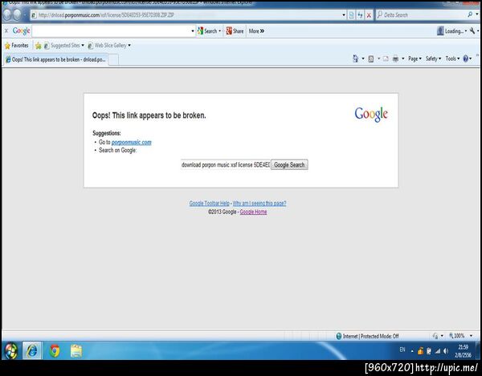
Task: Open the Google toolbar Loading account dropdown
Action: coord(451,31)
